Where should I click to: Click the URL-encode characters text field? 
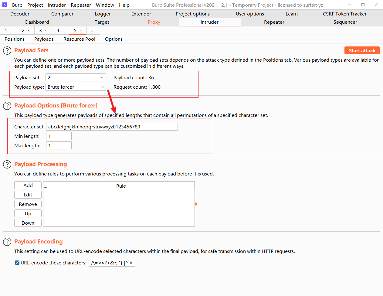112,263
